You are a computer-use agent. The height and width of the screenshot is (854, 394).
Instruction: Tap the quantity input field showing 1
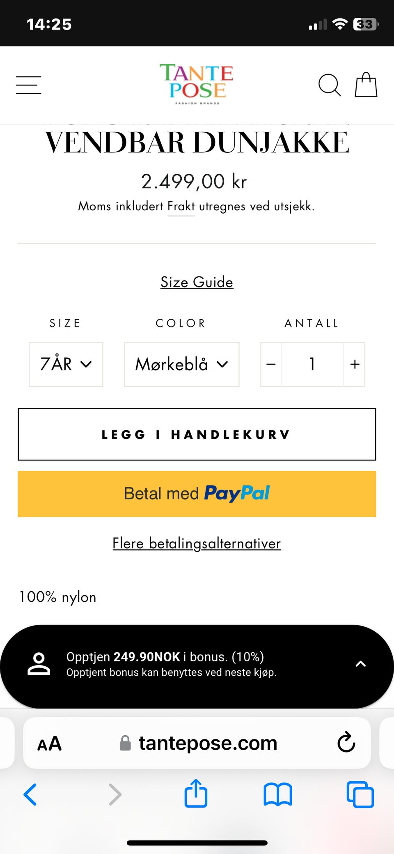(x=312, y=364)
